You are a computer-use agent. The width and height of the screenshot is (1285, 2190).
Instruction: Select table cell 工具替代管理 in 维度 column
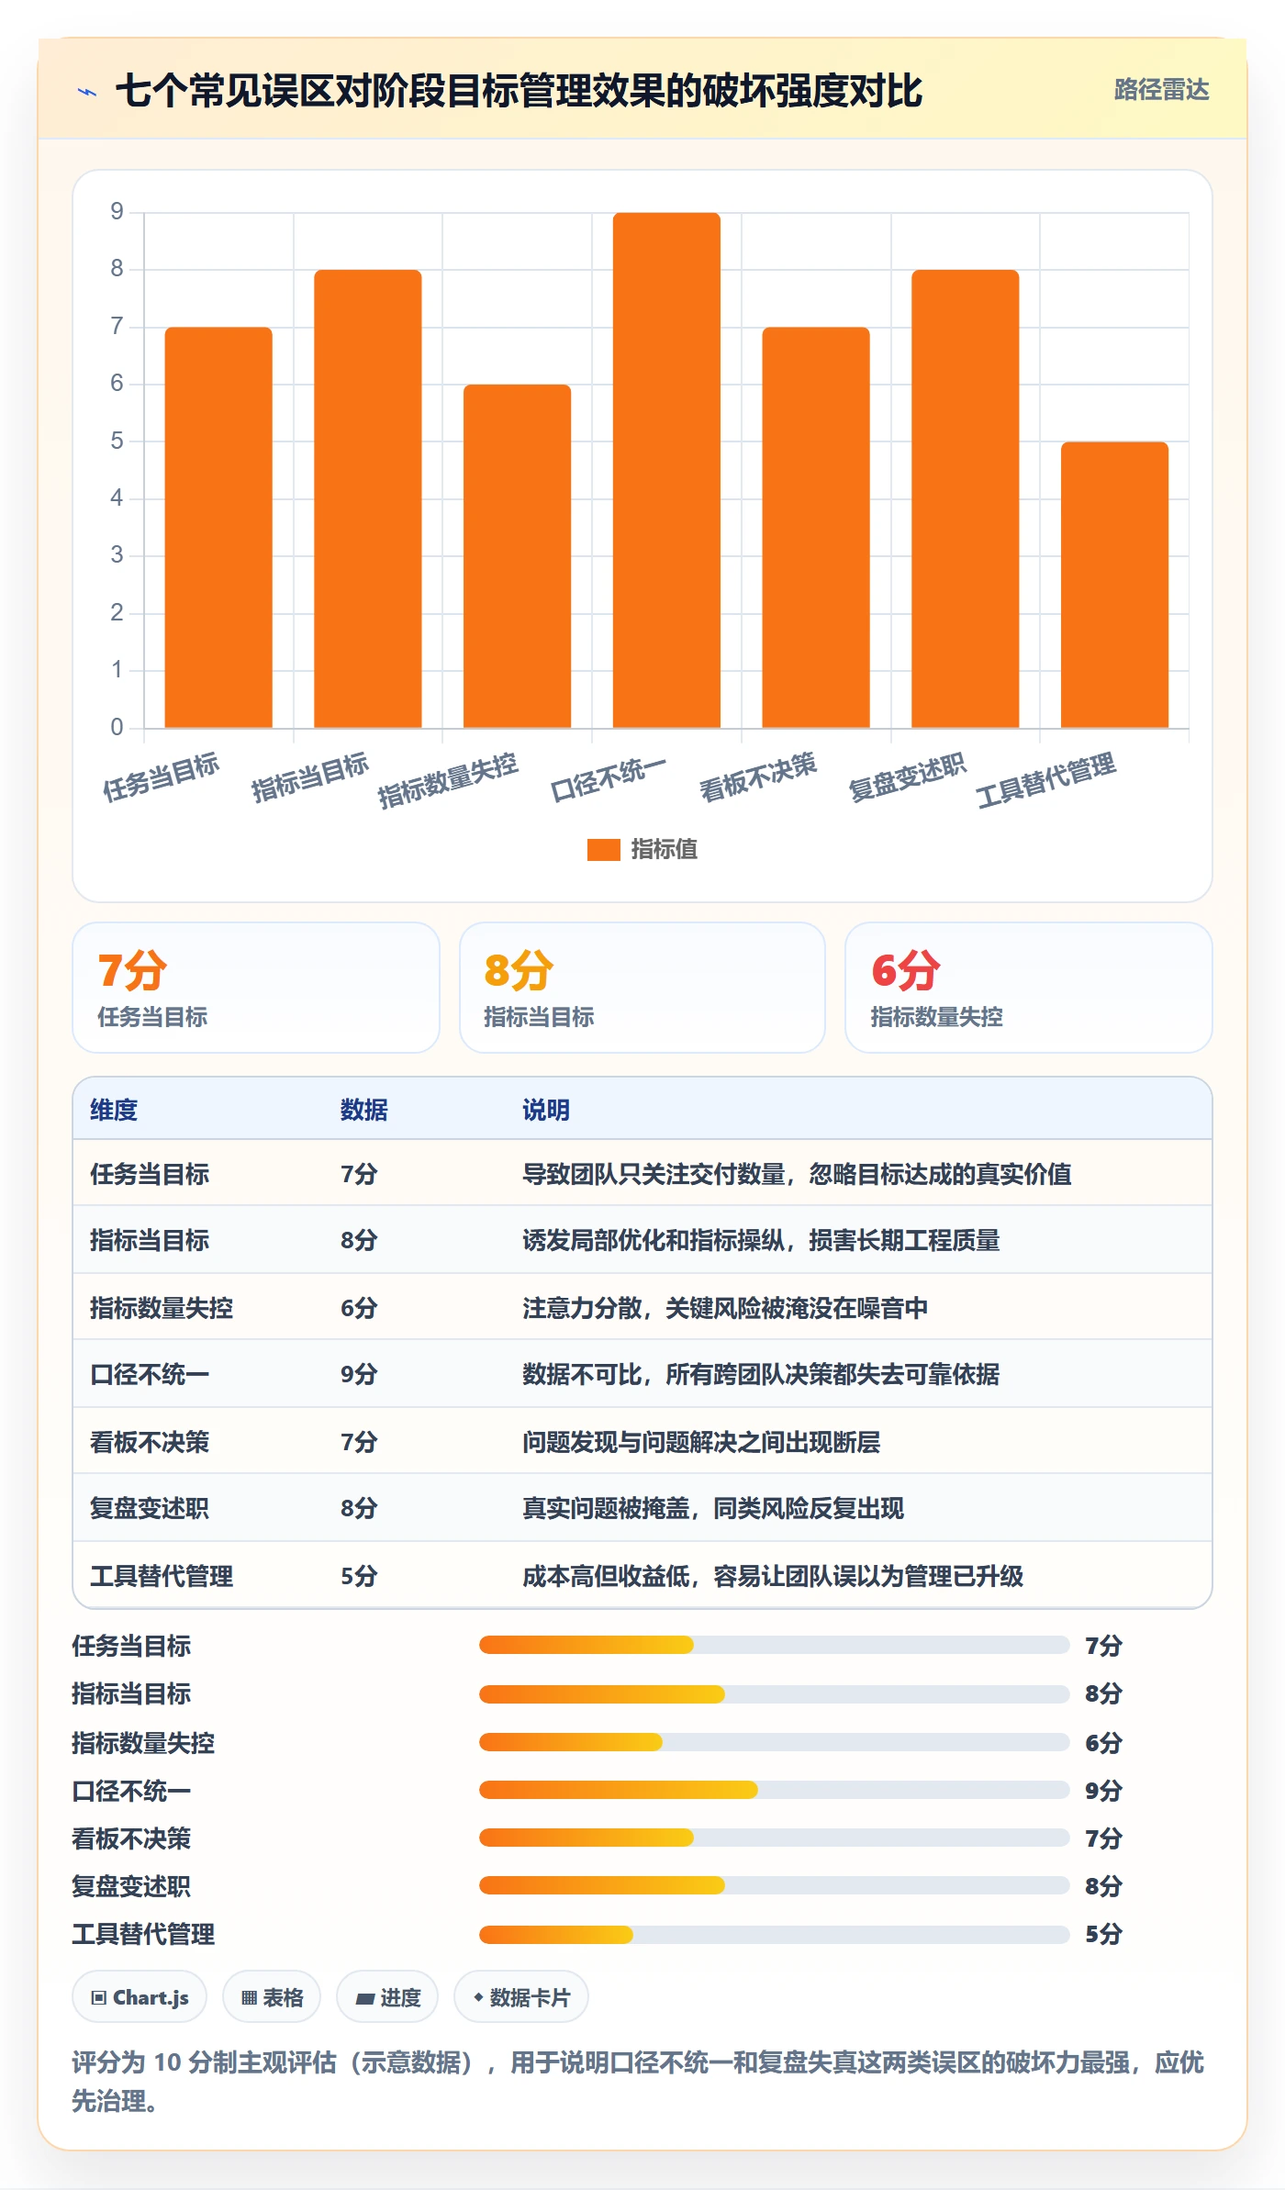[x=162, y=1576]
